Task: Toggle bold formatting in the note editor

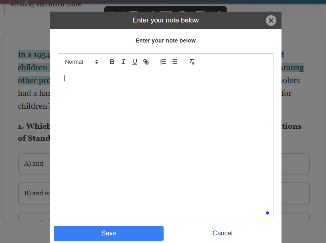Action: [x=112, y=62]
